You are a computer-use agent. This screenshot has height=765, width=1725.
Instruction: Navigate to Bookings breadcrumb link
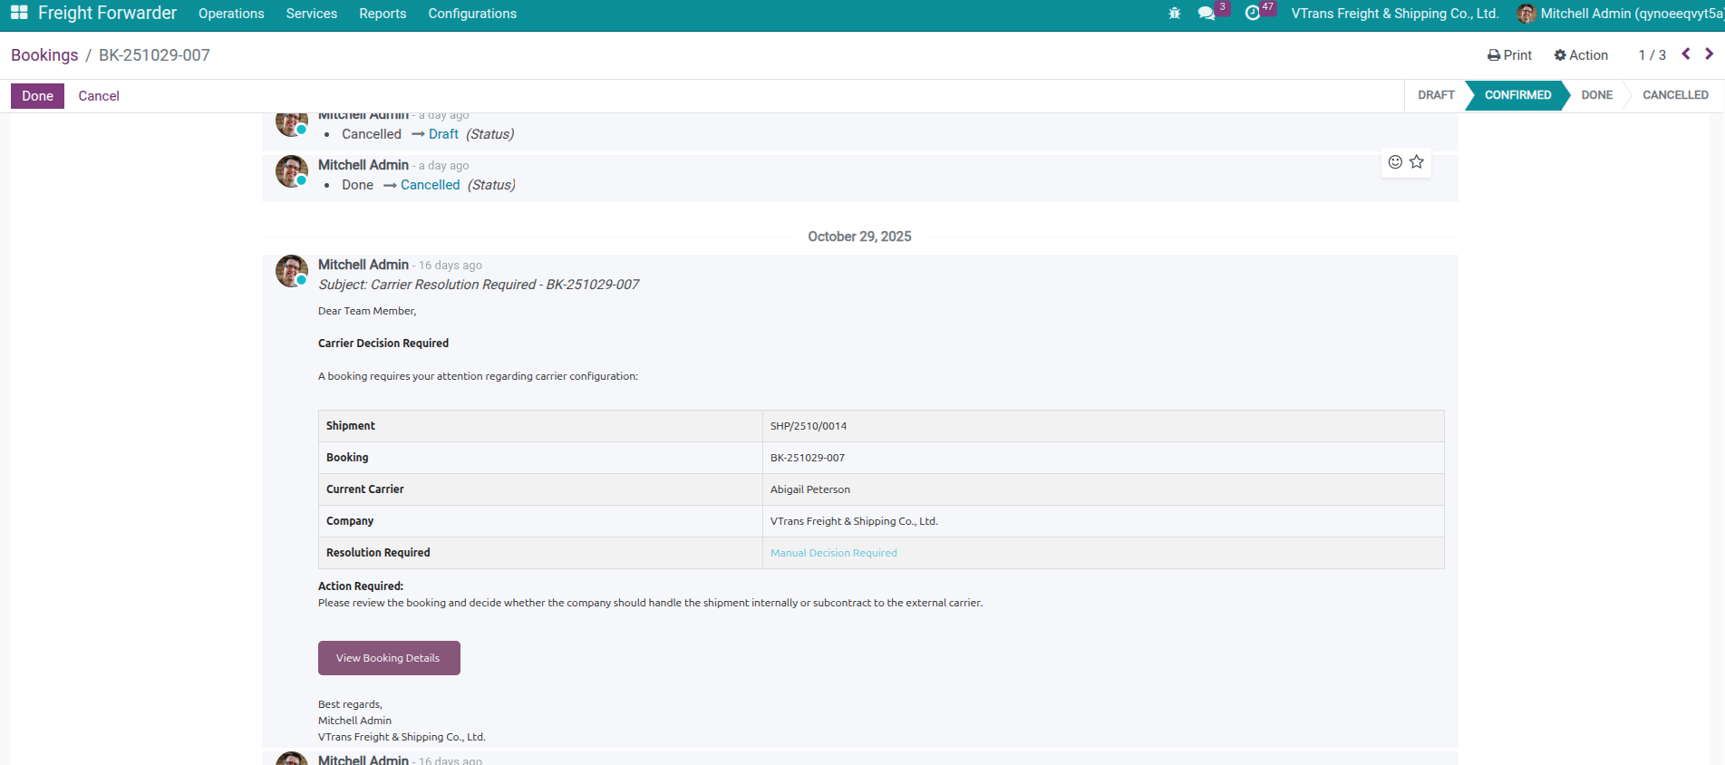click(44, 55)
